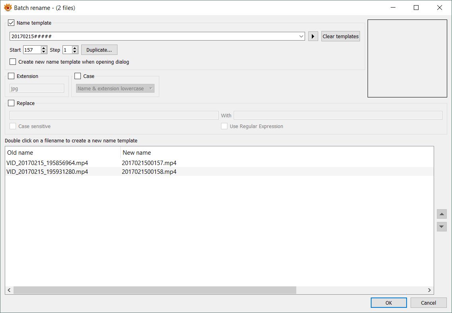
Task: Maximize the Batch rename window
Action: tap(416, 8)
